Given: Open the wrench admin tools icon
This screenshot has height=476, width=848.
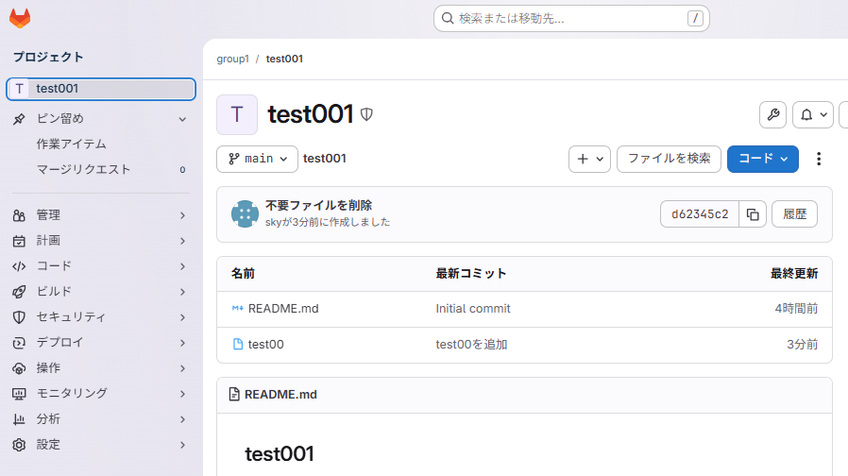Looking at the screenshot, I should click(x=772, y=115).
